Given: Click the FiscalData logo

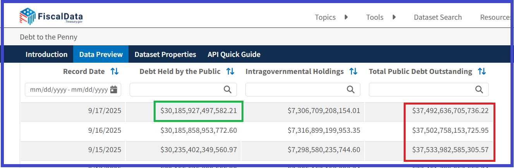Looking at the screenshot, I should (x=51, y=17).
